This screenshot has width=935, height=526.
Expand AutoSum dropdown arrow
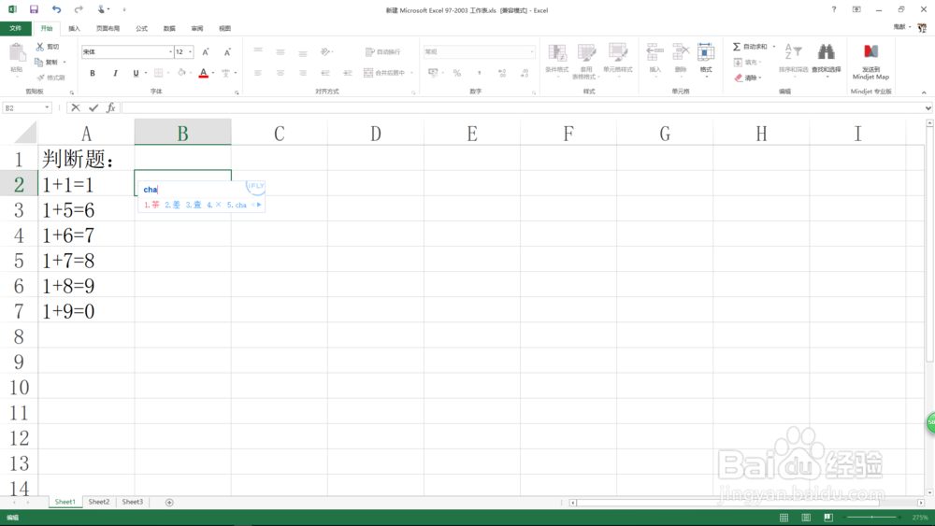(x=774, y=47)
